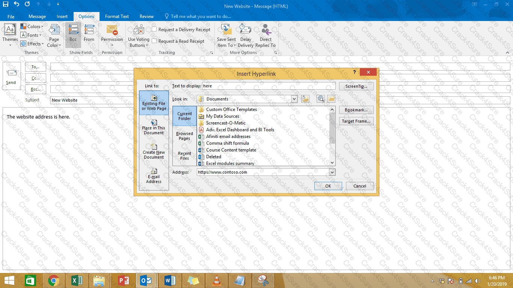Click the Browse the Web icon

(320, 99)
